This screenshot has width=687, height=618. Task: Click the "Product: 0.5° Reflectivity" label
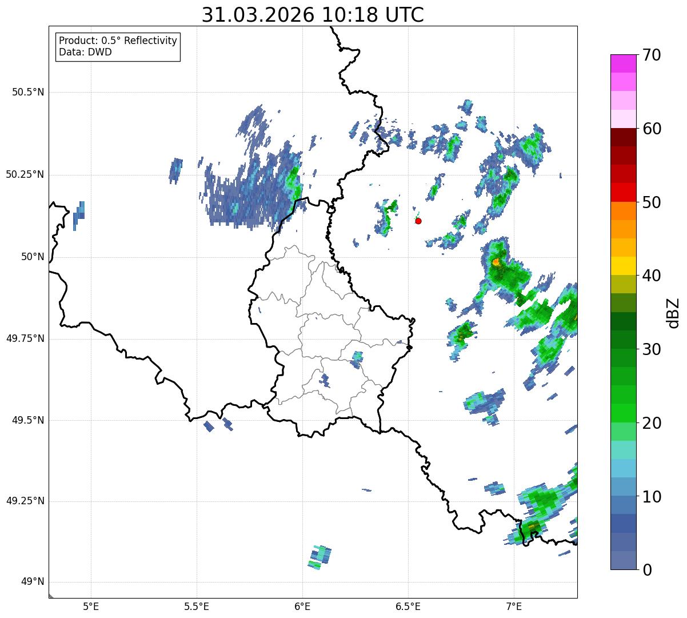118,41
